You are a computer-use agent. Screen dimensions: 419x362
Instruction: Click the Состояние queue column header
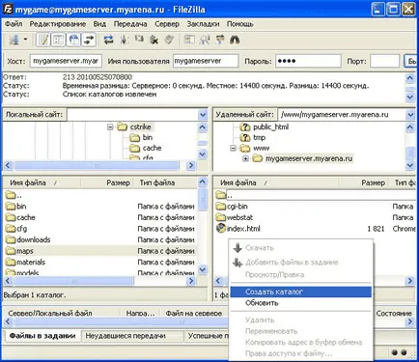(x=394, y=313)
